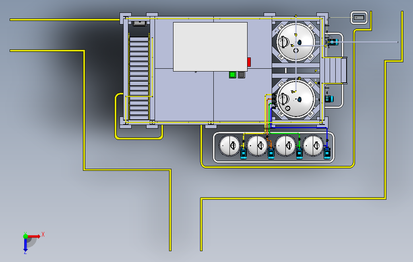Select the lower large round tank
413x262 pixels.
pyautogui.click(x=296, y=99)
